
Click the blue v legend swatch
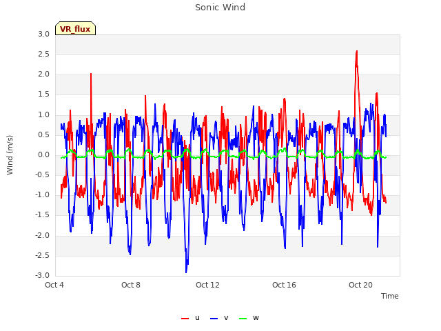coord(214,319)
